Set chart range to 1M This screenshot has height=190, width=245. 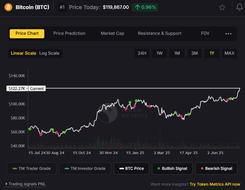(x=177, y=53)
